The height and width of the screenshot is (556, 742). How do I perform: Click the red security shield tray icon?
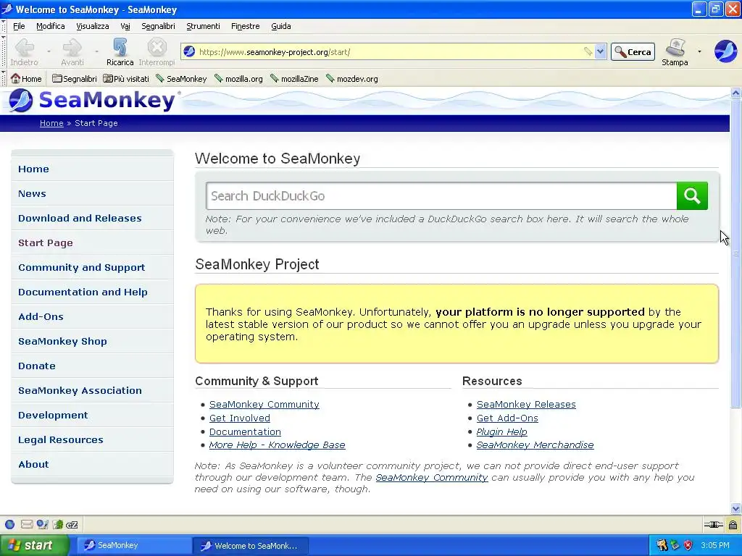688,545
